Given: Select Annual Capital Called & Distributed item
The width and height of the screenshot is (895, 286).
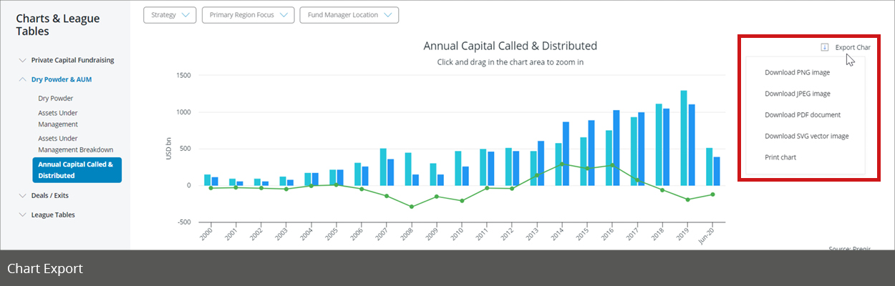Looking at the screenshot, I should pos(77,170).
